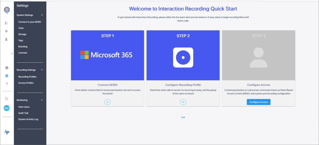
Task: Click the Exit button
Action: (x=183, y=117)
